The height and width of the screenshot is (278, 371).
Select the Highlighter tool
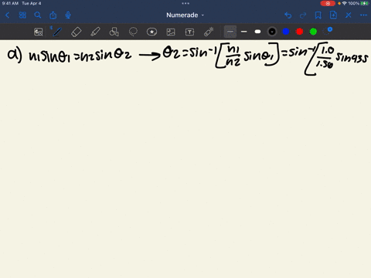tap(95, 32)
